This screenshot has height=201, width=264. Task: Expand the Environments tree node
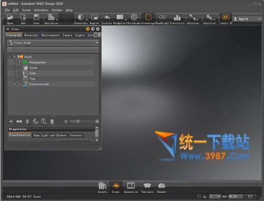[x=15, y=84]
